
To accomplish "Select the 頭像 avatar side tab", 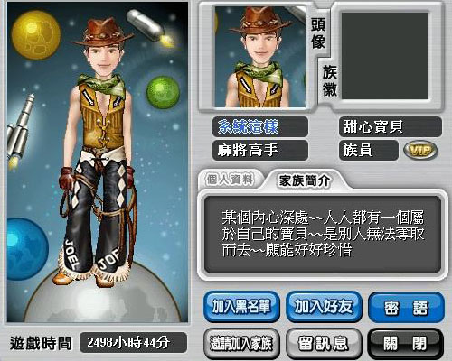I will tap(318, 33).
